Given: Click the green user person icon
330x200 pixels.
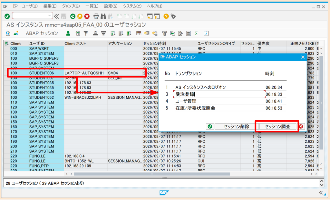Looking at the screenshot, I should [x=68, y=33].
